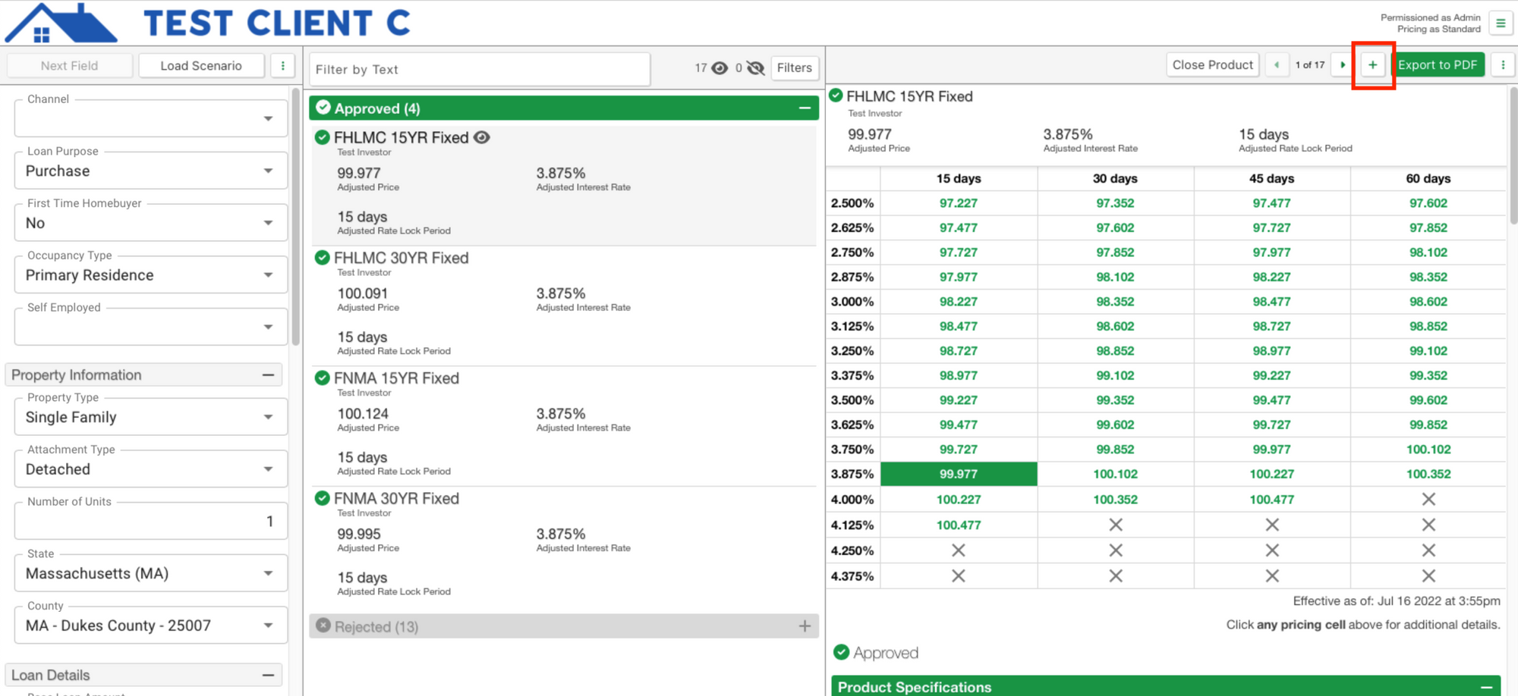Click the Filter by Text field

pyautogui.click(x=479, y=69)
